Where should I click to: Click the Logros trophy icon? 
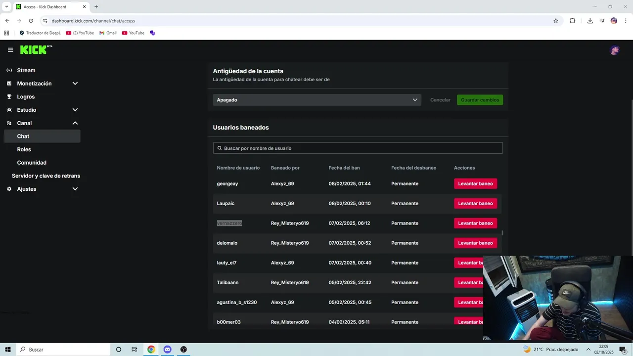coord(9,97)
